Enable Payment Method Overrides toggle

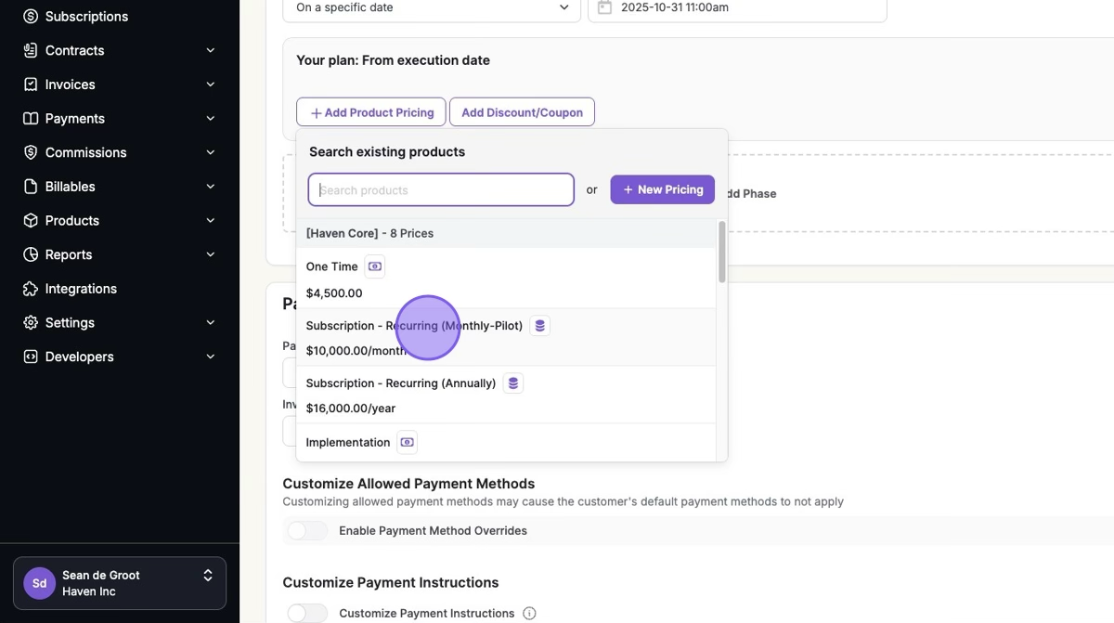[x=306, y=531]
